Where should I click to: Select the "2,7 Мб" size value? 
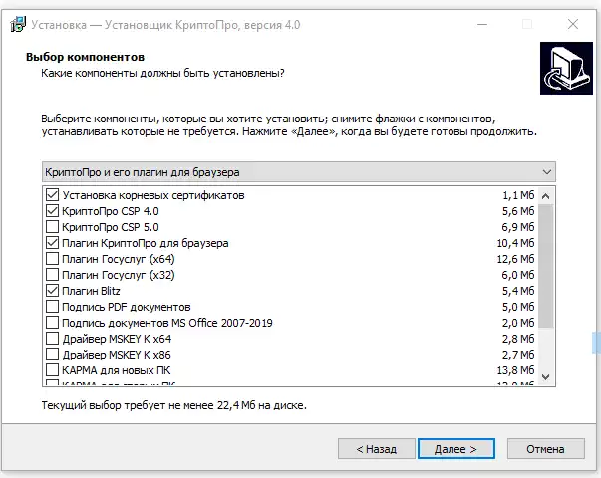click(x=518, y=355)
